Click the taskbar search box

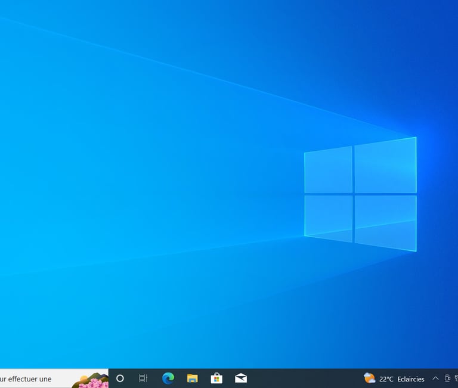pyautogui.click(x=54, y=378)
